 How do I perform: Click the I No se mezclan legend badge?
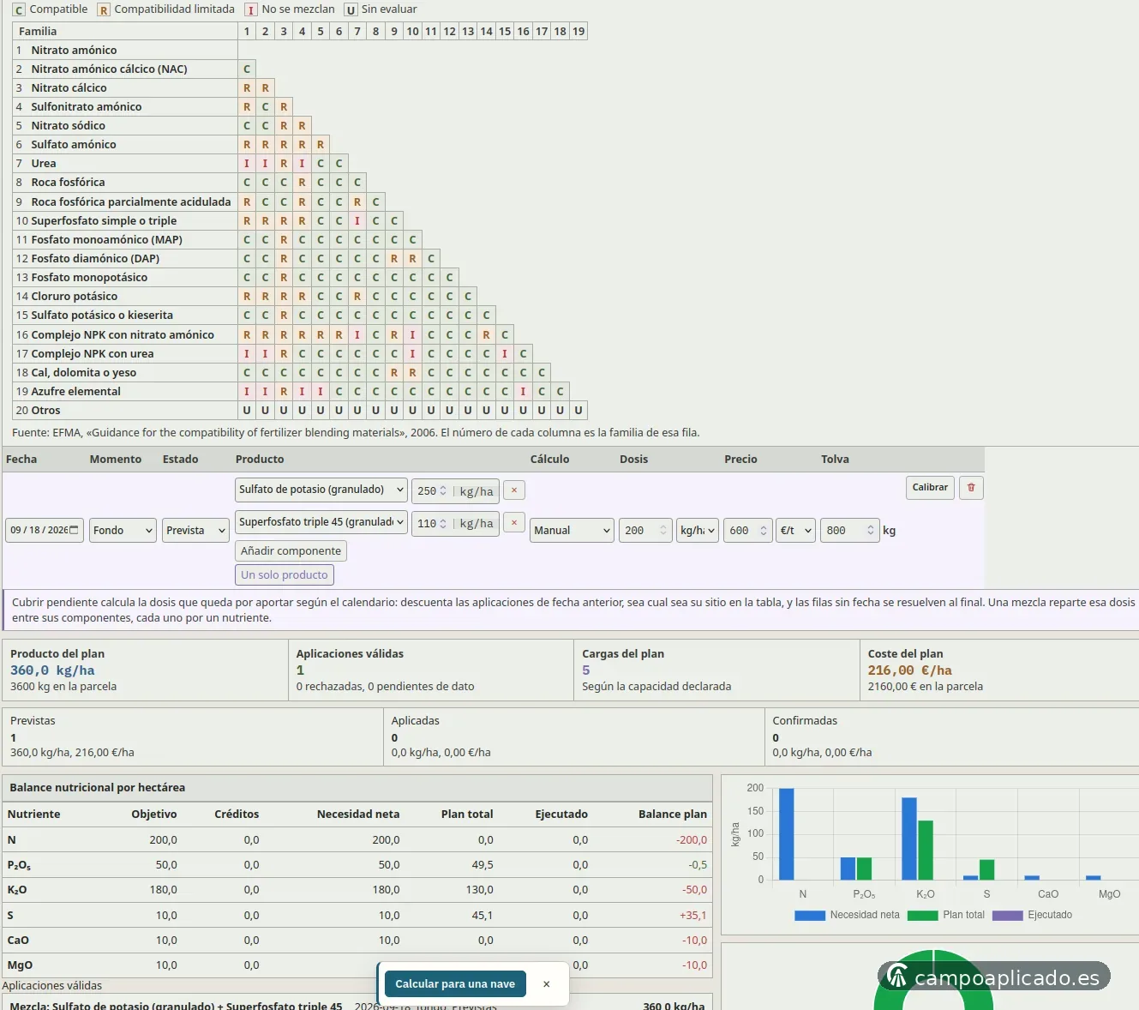click(251, 9)
